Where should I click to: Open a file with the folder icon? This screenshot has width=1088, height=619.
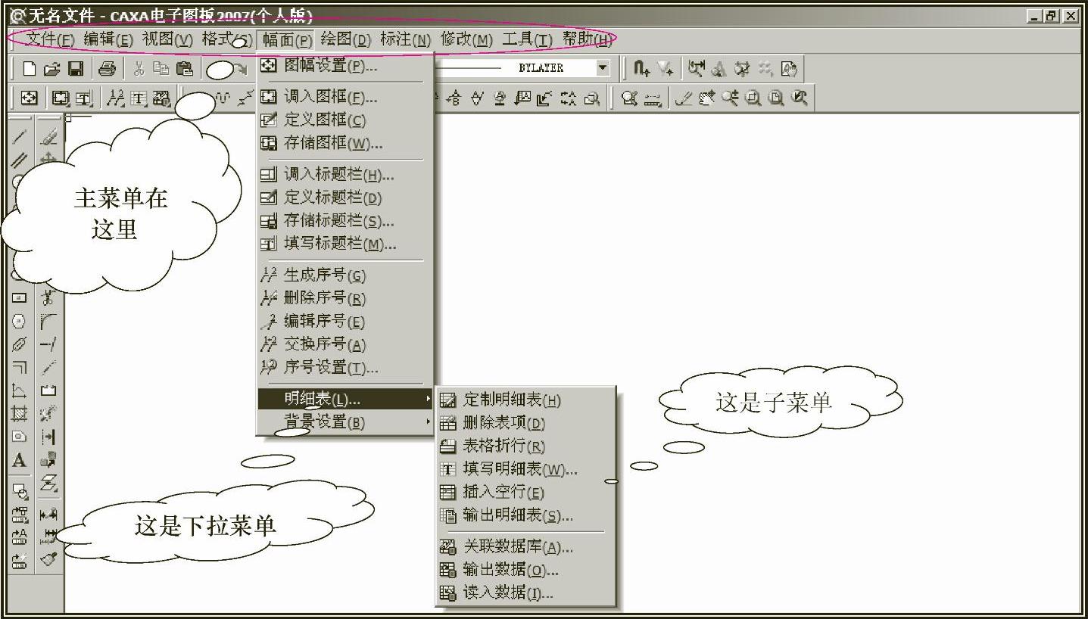tap(51, 69)
